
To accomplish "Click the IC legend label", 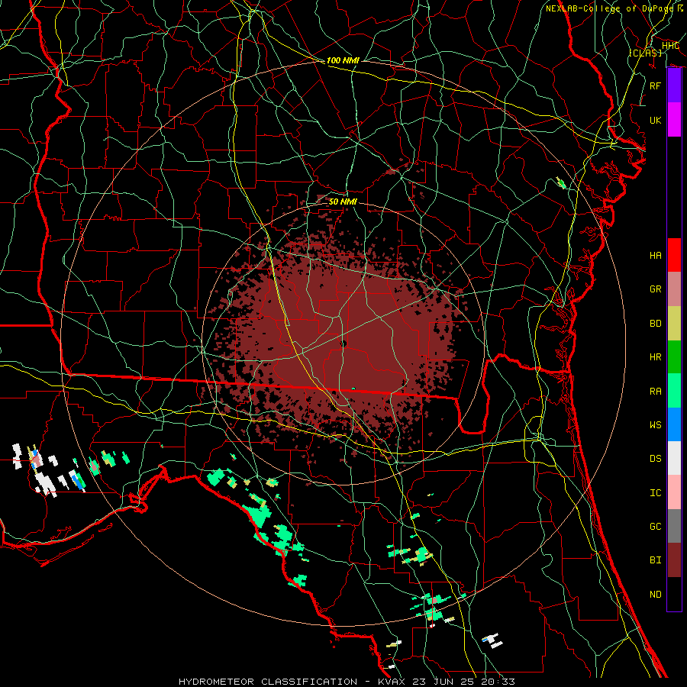I will [x=656, y=493].
